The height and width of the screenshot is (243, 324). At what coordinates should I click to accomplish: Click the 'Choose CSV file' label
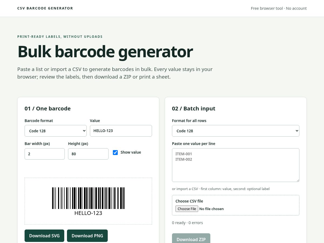[189, 201]
